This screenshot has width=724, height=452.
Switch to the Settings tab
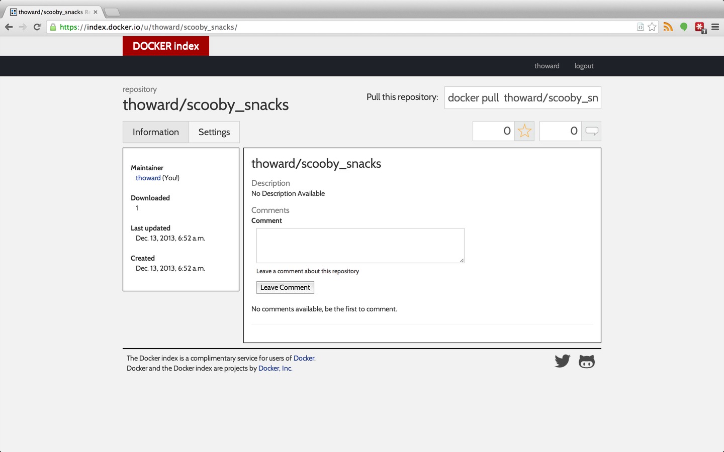[214, 132]
